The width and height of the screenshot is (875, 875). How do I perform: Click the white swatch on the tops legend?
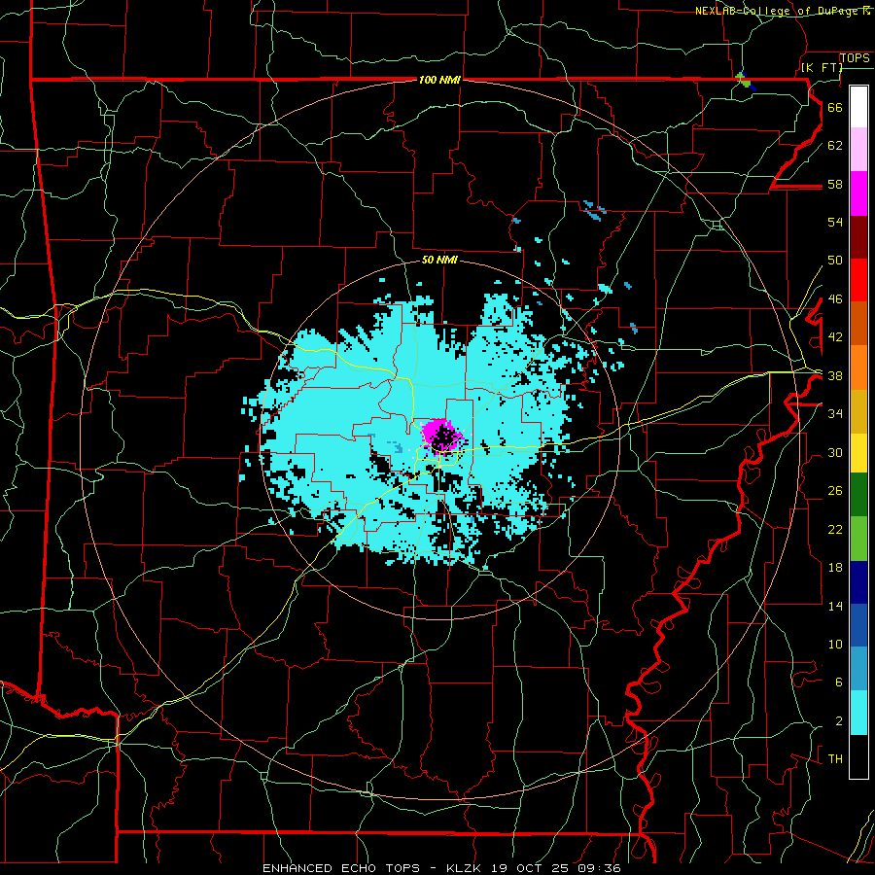click(858, 107)
